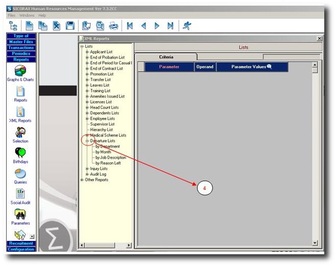This screenshot has width=336, height=266.
Task: Click the Save floppy disk toolbar icon
Action: pos(70,26)
